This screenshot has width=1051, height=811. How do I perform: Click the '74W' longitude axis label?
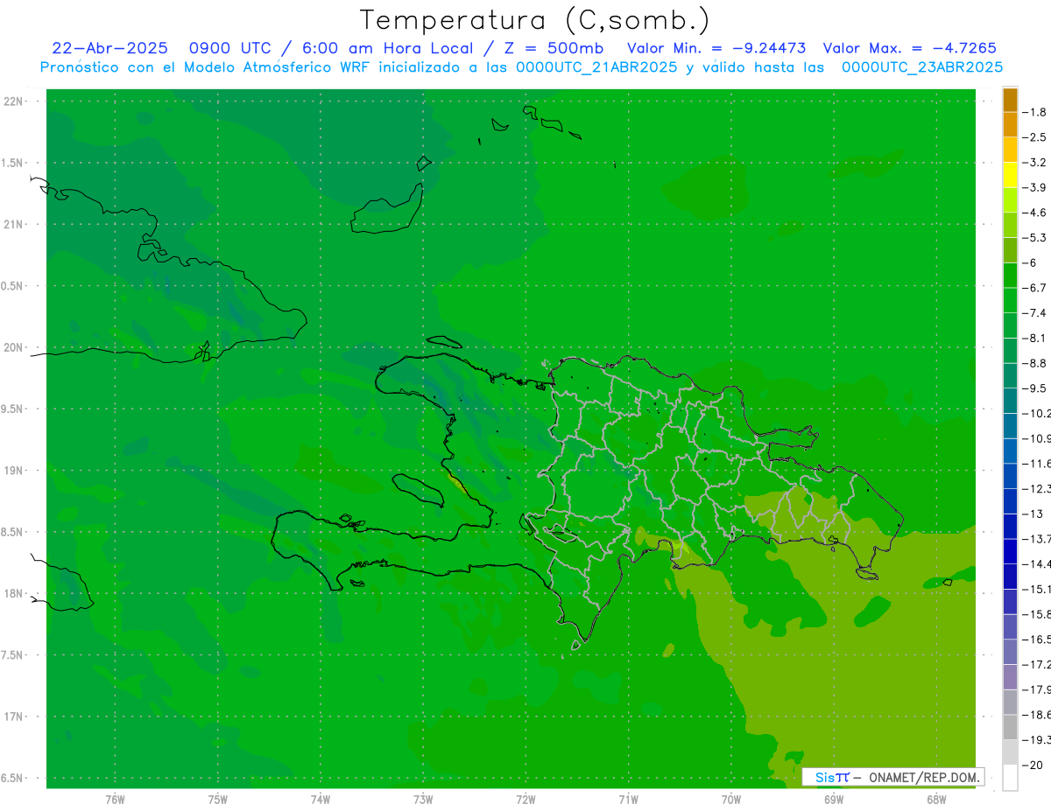point(321,798)
